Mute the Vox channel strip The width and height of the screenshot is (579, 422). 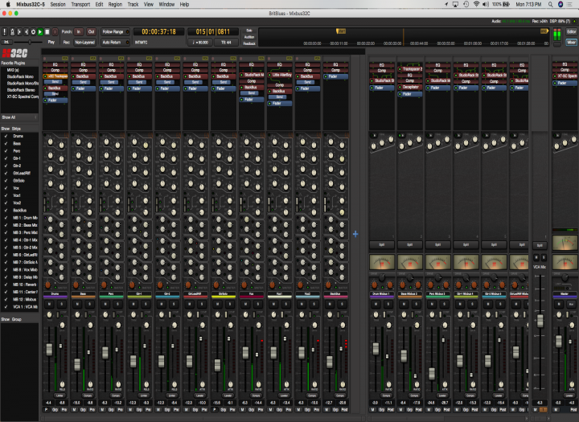(x=246, y=304)
